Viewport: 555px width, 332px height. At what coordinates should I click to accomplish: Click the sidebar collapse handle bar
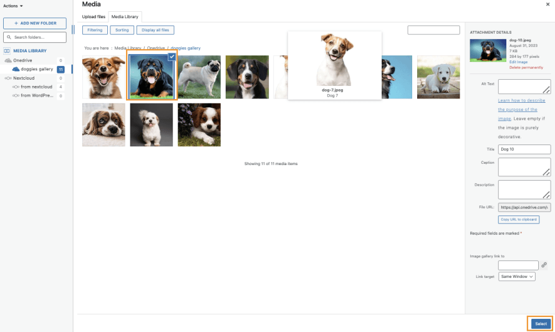point(73,29)
